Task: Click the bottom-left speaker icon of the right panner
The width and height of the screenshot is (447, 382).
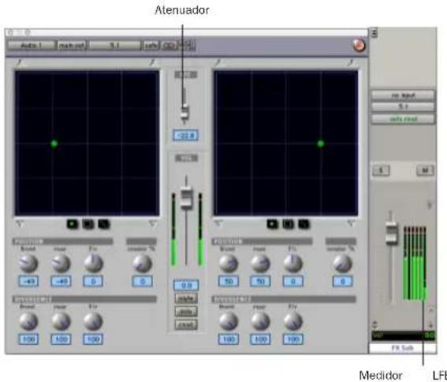Action: pyautogui.click(x=218, y=223)
